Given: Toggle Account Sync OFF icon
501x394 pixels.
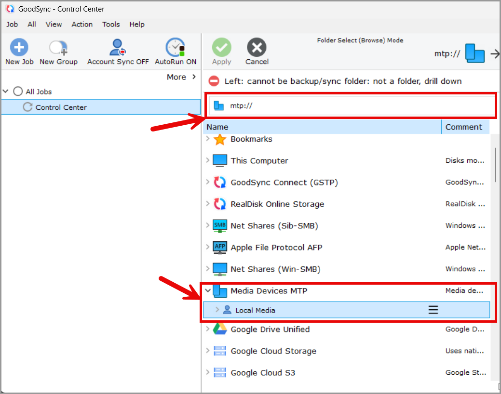Looking at the screenshot, I should click(118, 47).
